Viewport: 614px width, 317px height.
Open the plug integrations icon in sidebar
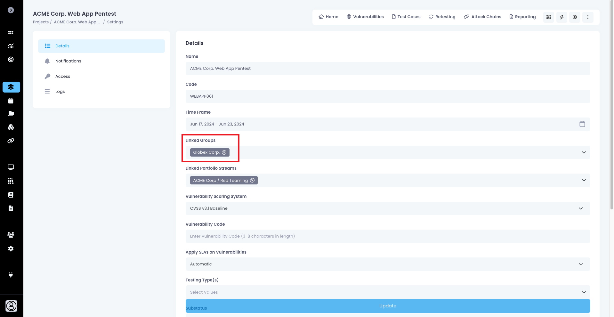(x=11, y=275)
